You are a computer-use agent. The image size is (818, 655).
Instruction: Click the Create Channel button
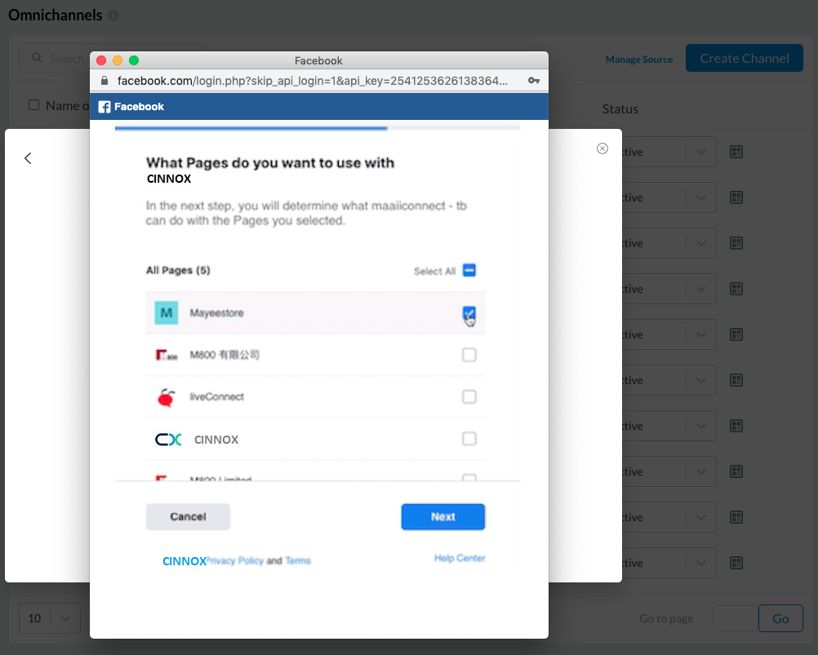pos(745,59)
